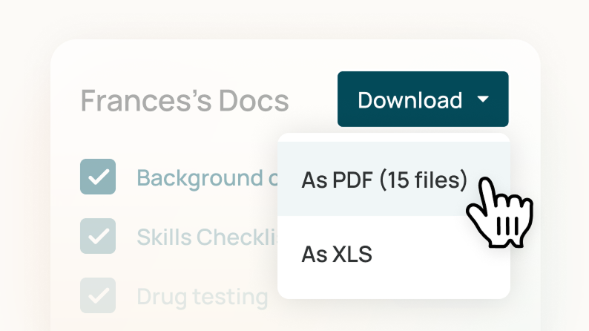Untick the Drug testing checkbox
The width and height of the screenshot is (589, 331).
[98, 295]
